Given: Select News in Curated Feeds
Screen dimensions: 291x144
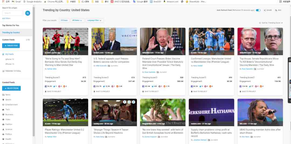Looking at the screenshot, I should point(6,95).
